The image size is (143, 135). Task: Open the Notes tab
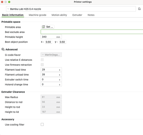pyautogui.click(x=91, y=15)
